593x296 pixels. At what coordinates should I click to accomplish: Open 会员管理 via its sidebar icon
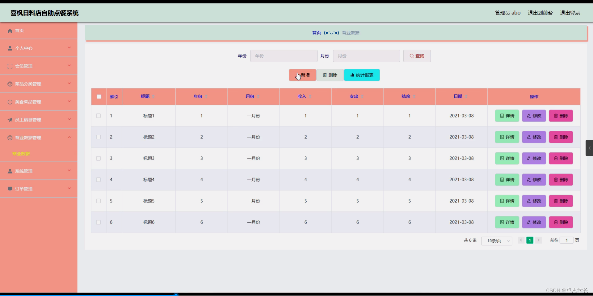[x=10, y=66]
